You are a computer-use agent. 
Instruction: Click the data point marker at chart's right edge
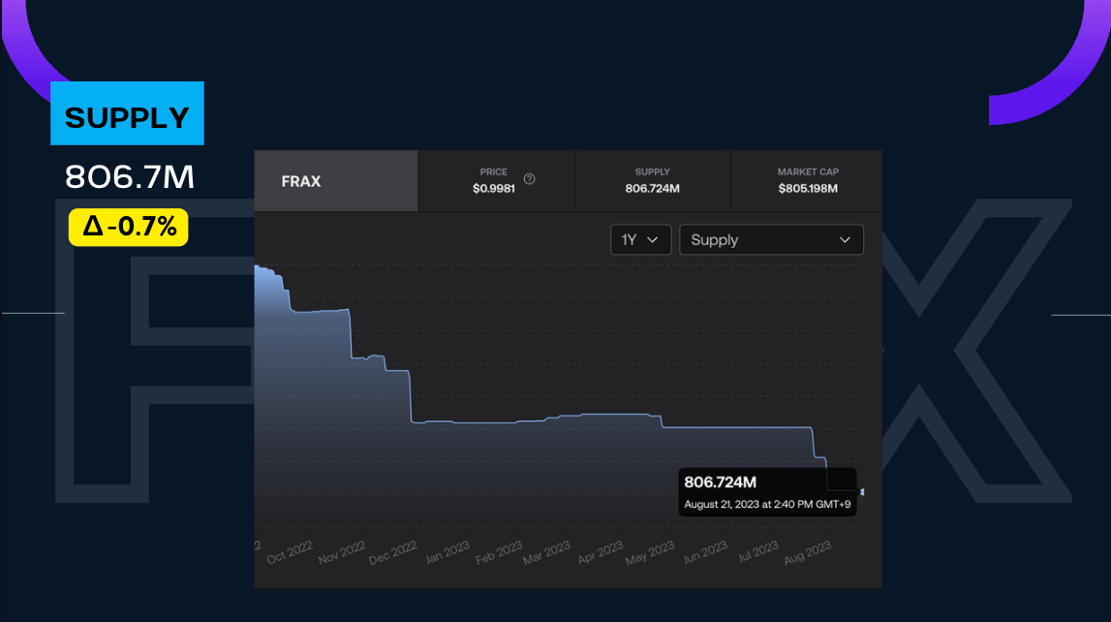861,492
